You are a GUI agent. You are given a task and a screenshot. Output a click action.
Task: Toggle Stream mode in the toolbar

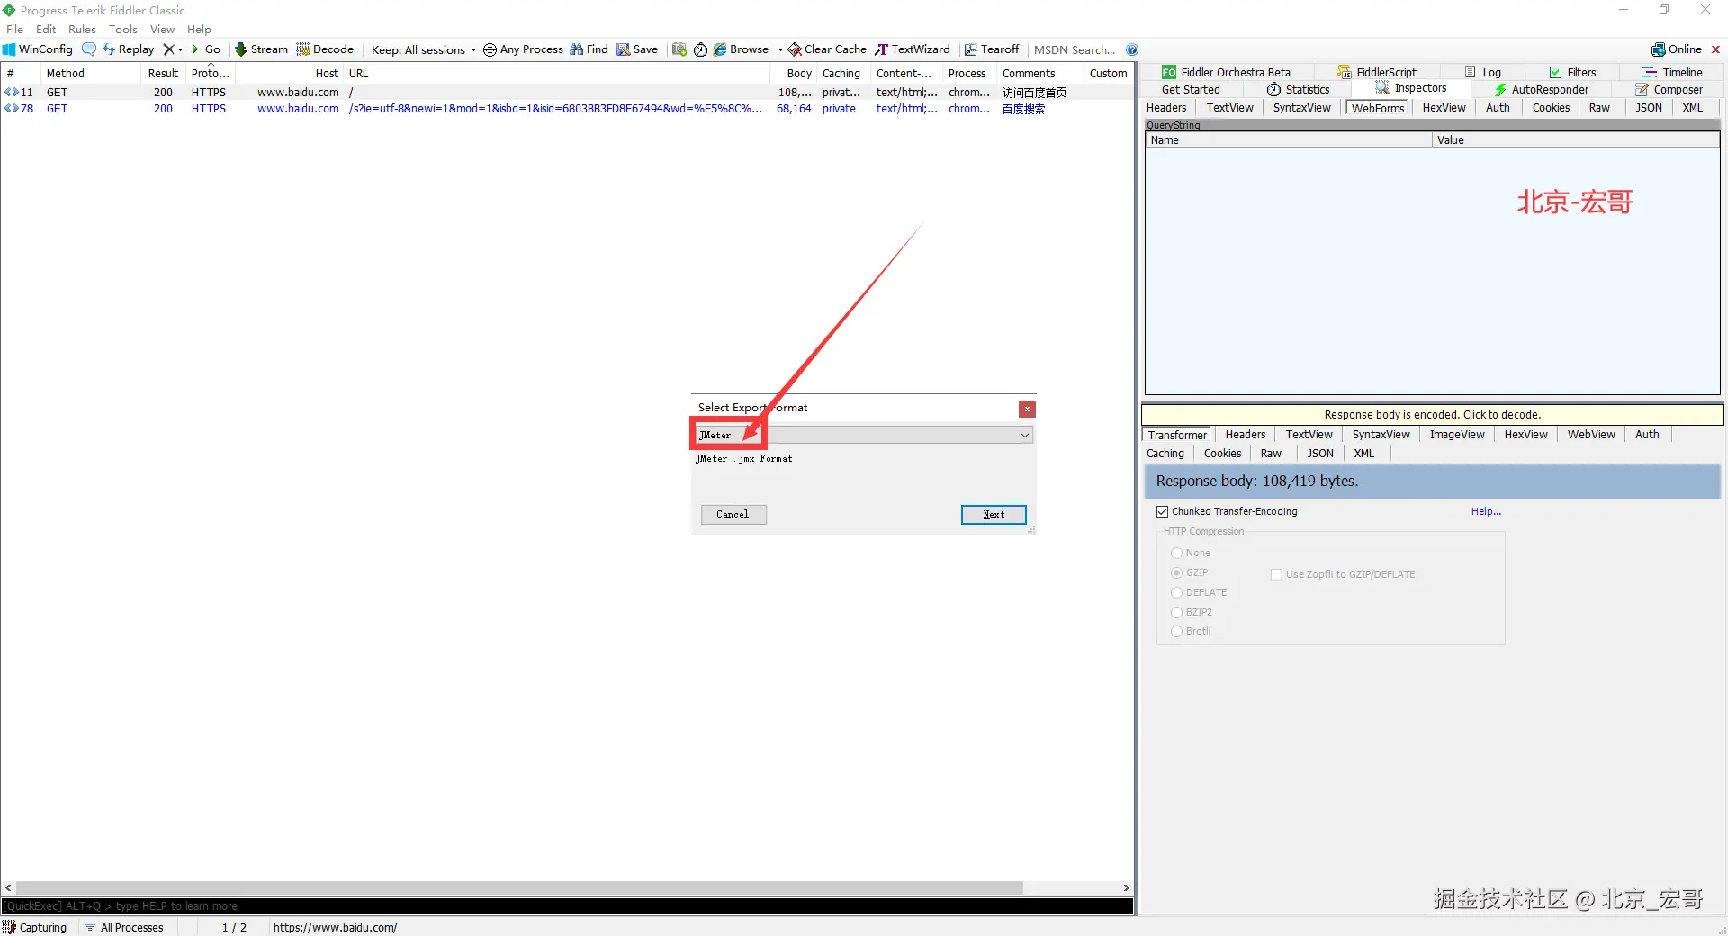point(261,49)
